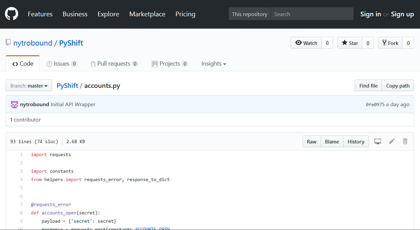Open the Initial API Wrapper commit message
420x230 pixels.
click(x=73, y=105)
